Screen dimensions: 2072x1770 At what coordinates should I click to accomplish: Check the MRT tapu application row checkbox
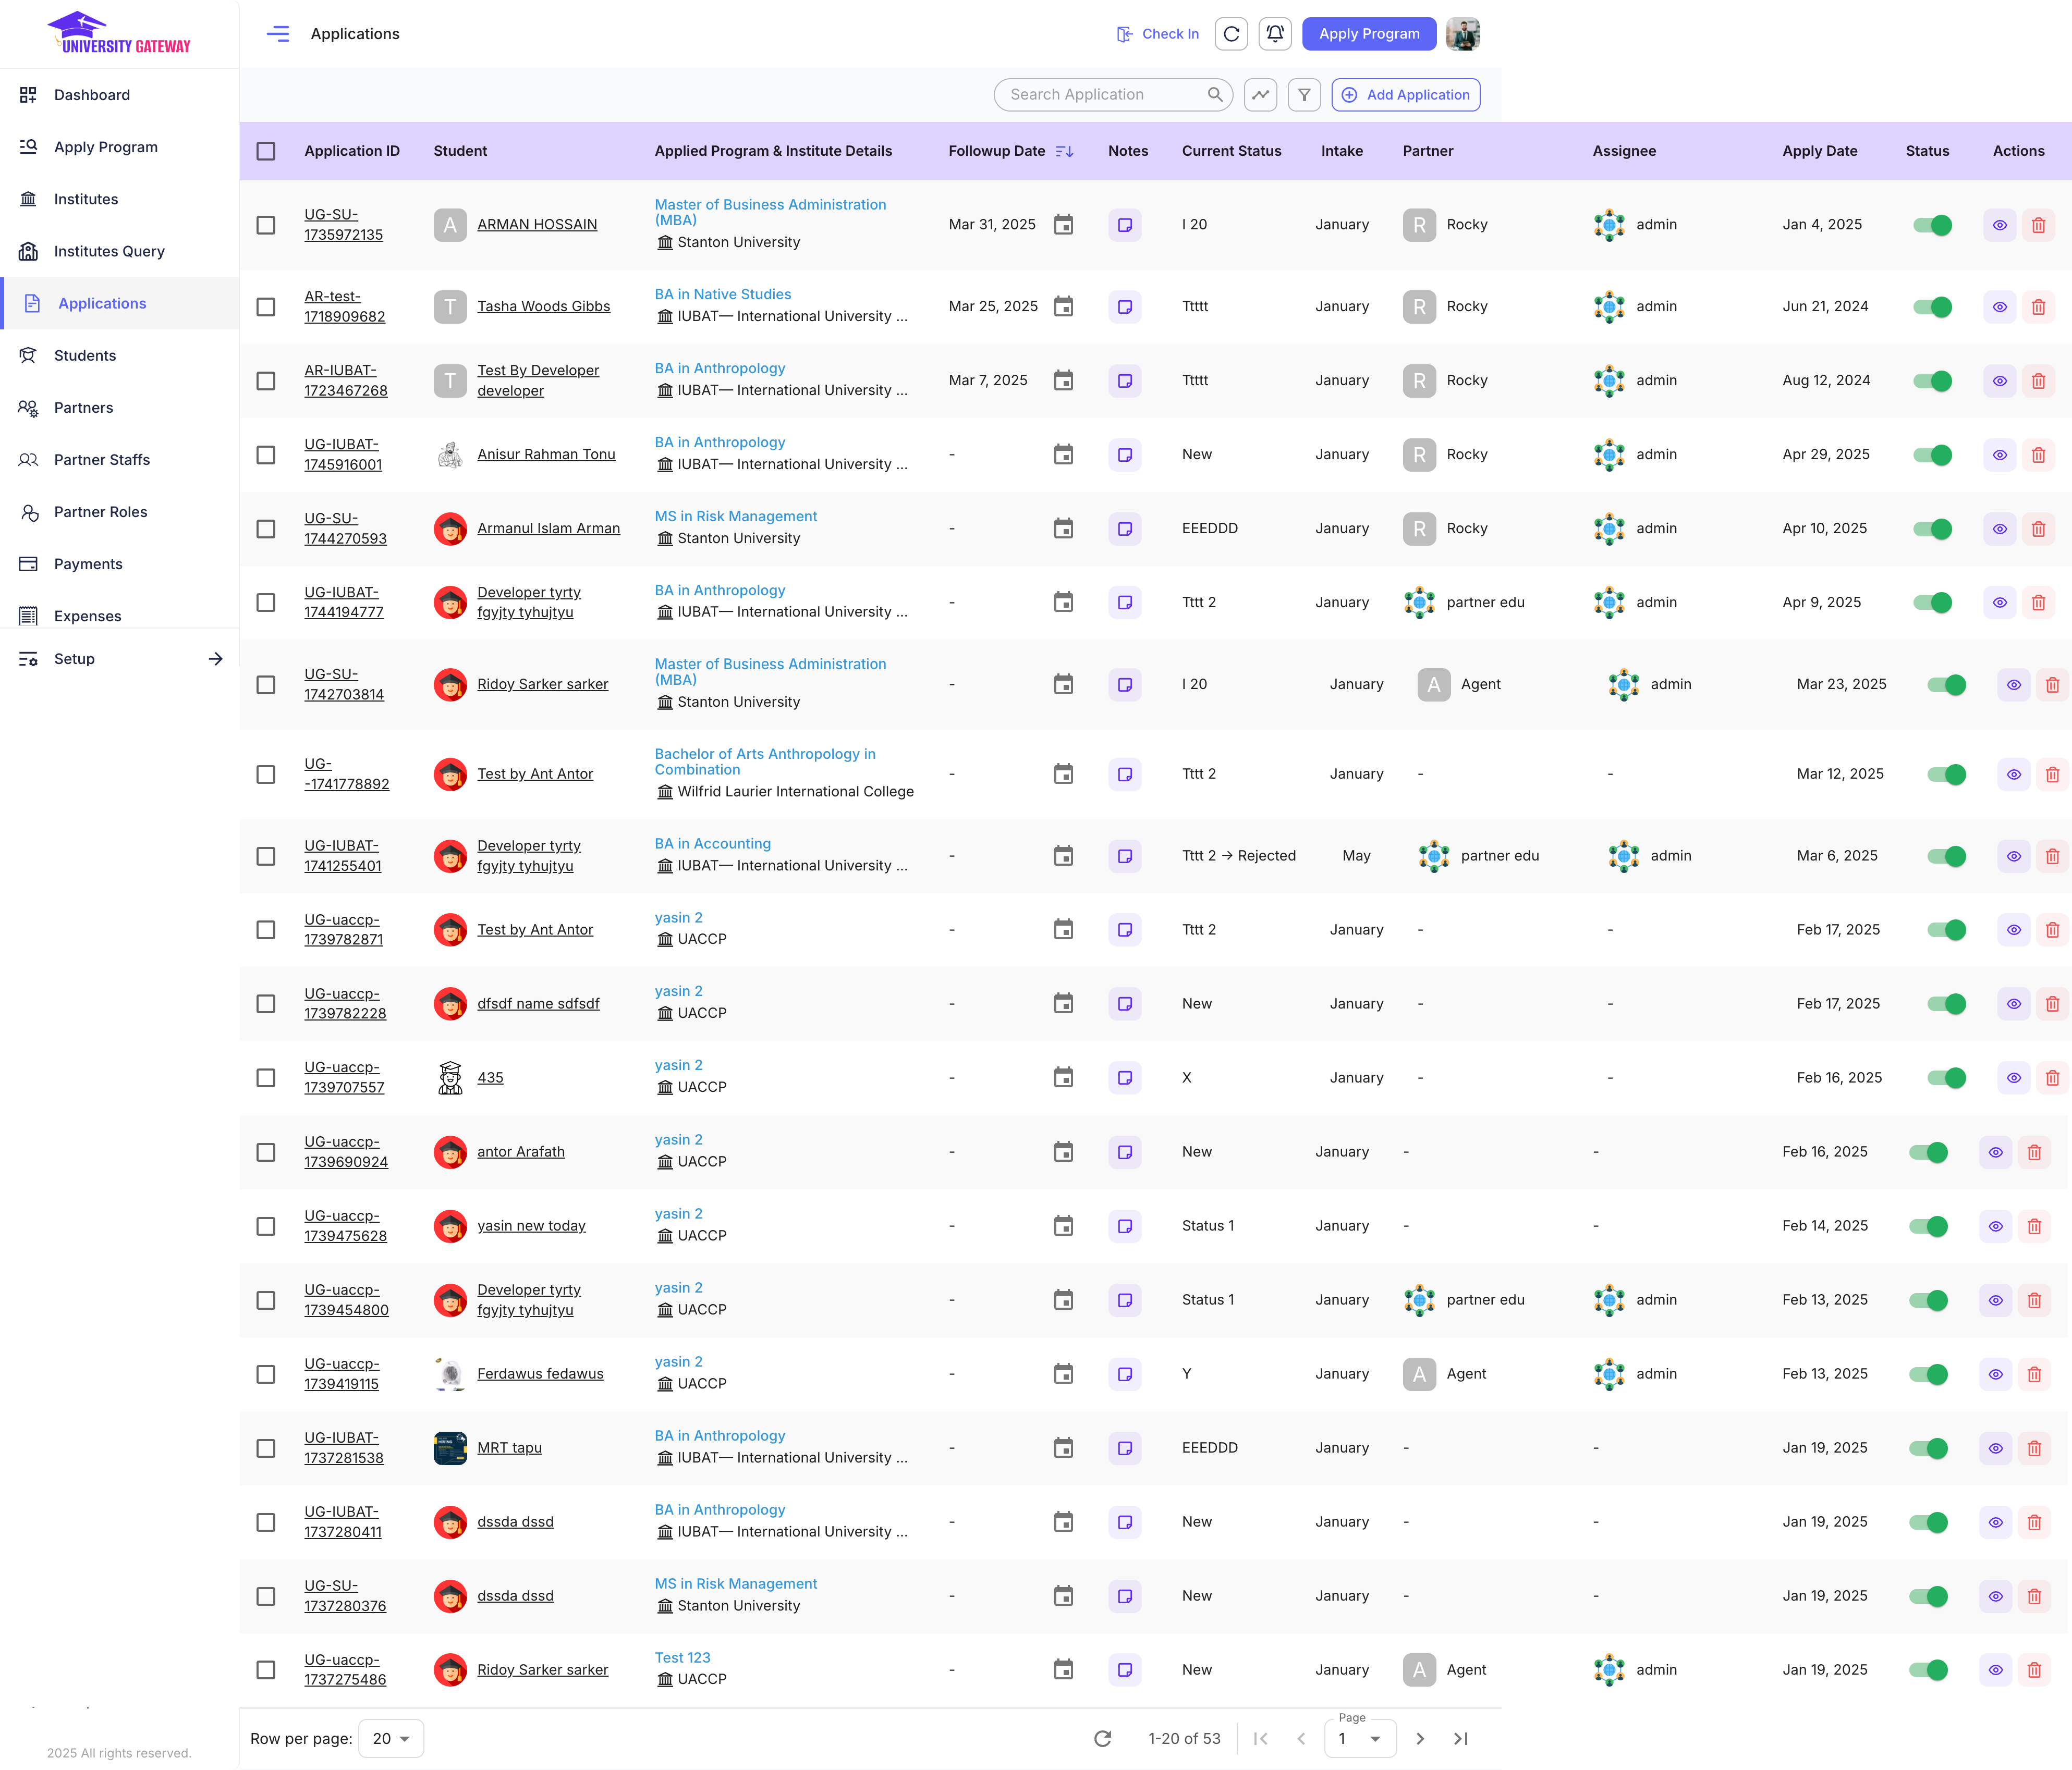pos(266,1448)
